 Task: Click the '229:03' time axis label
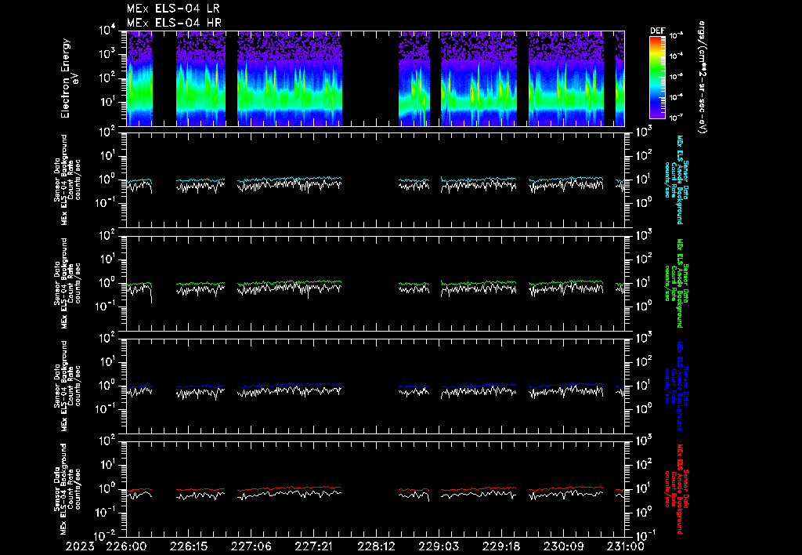point(439,546)
